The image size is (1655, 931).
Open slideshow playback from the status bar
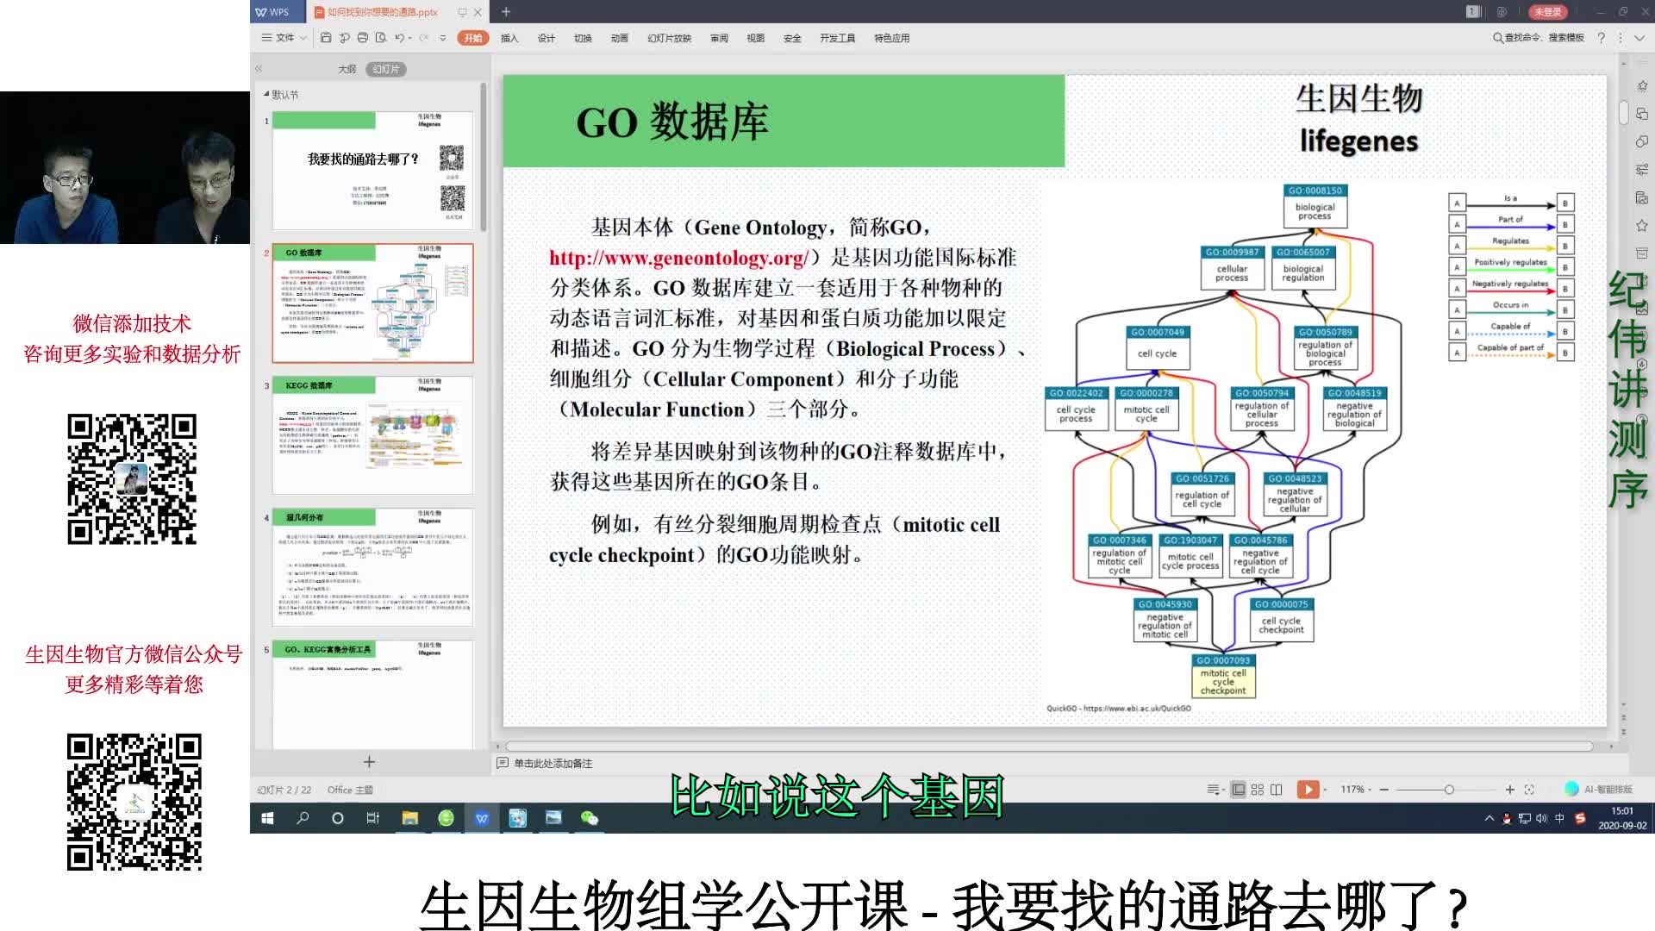(x=1309, y=789)
